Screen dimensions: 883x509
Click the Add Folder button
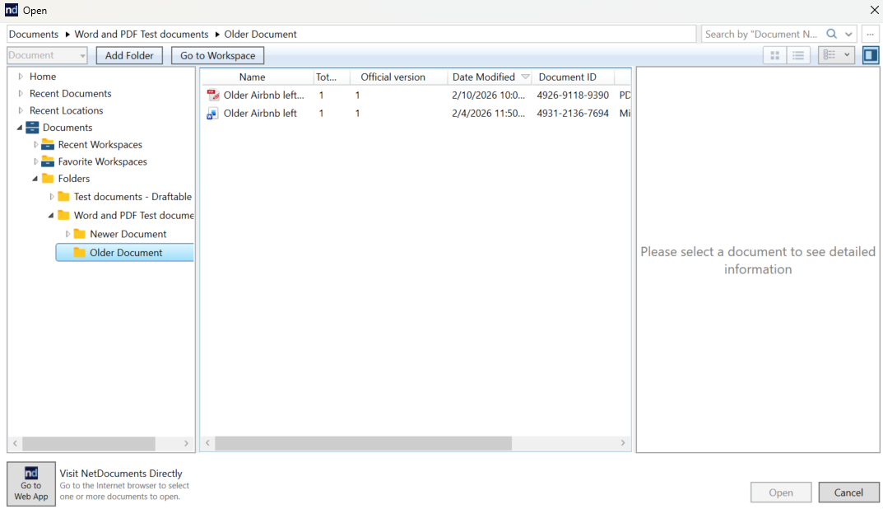tap(129, 55)
